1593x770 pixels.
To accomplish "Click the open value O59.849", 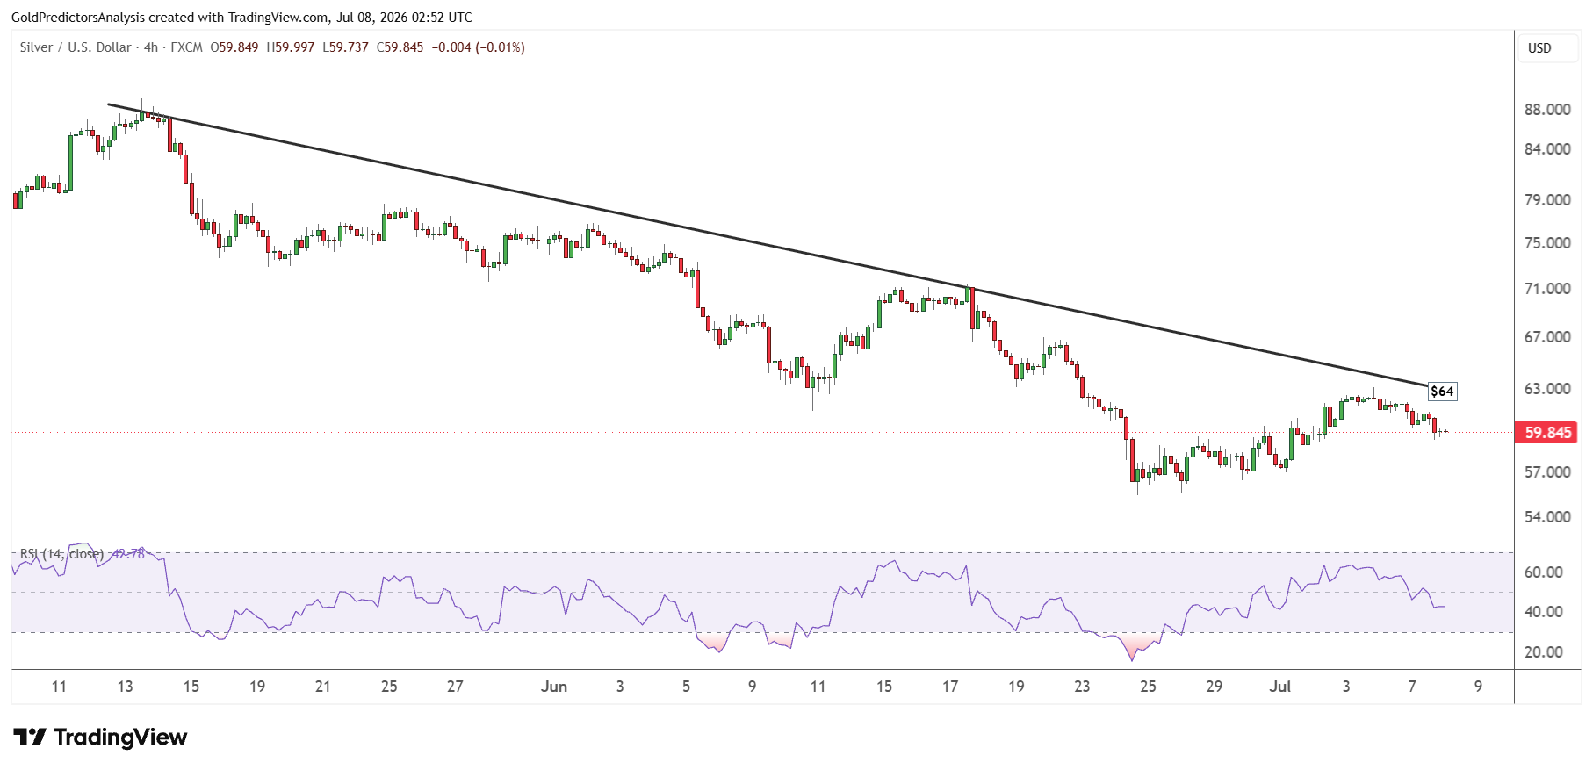I will 234,47.
